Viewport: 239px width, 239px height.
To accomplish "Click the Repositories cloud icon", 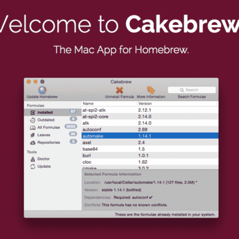I will click(x=33, y=143).
